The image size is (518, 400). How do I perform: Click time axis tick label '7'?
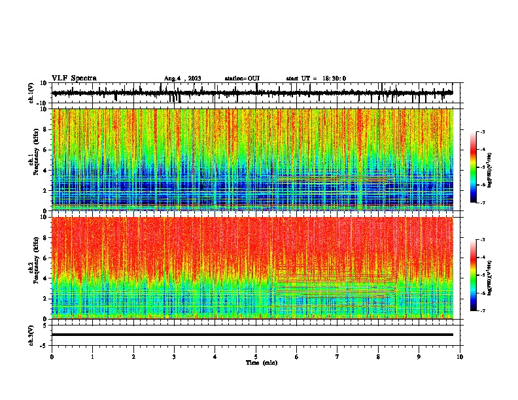[x=337, y=357]
